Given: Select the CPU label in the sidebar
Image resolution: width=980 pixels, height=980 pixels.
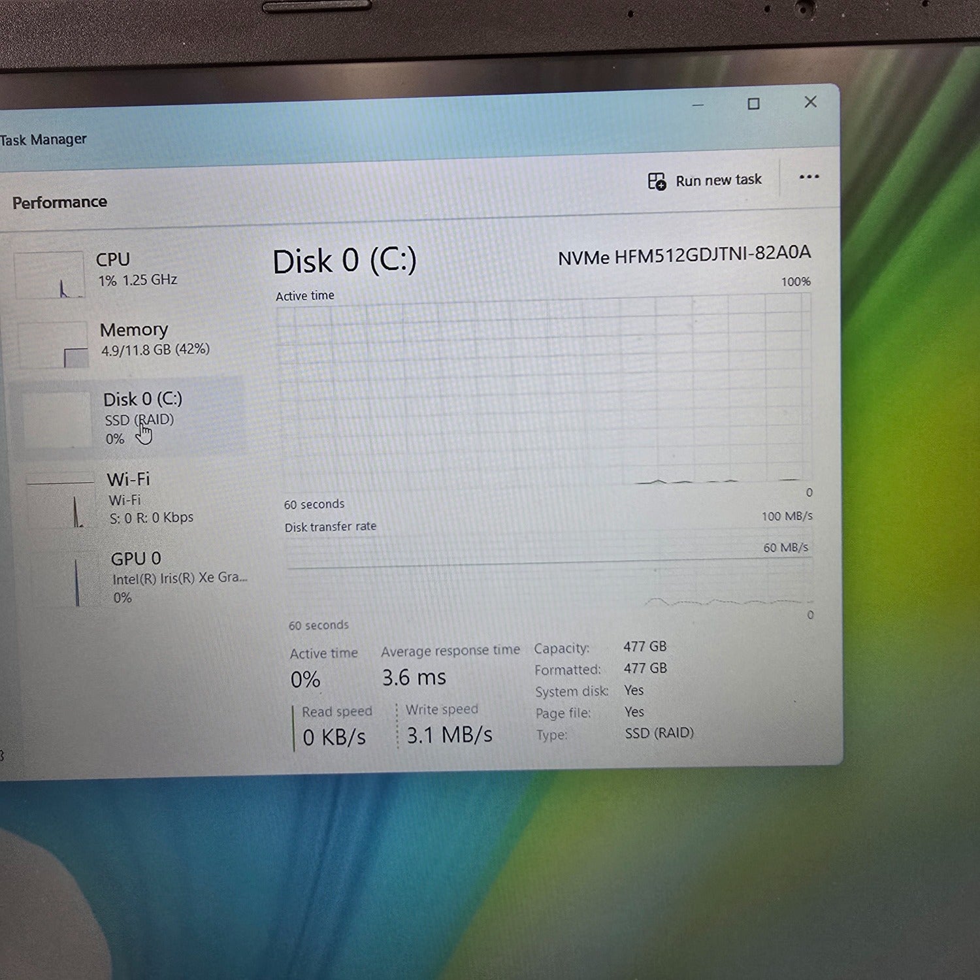Looking at the screenshot, I should [x=113, y=259].
